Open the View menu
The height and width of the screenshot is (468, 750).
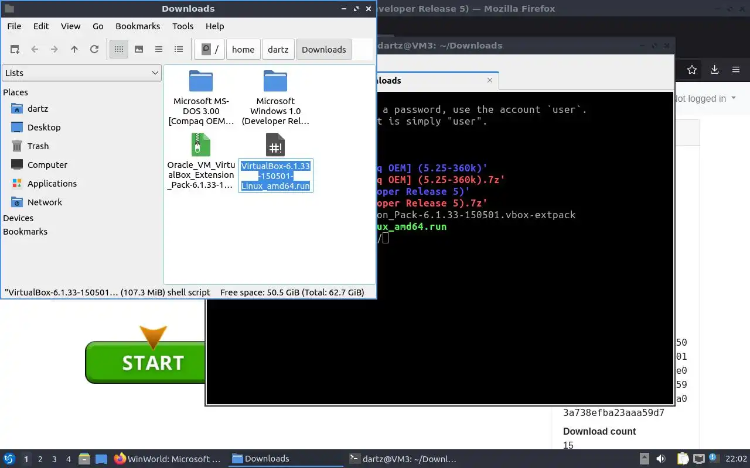point(71,26)
